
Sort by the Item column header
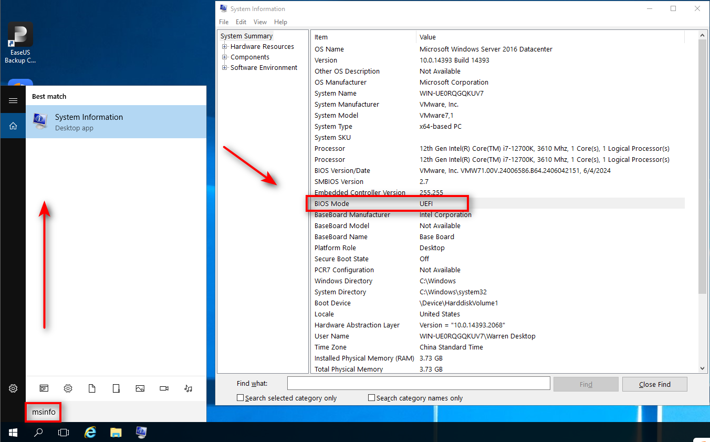[363, 37]
